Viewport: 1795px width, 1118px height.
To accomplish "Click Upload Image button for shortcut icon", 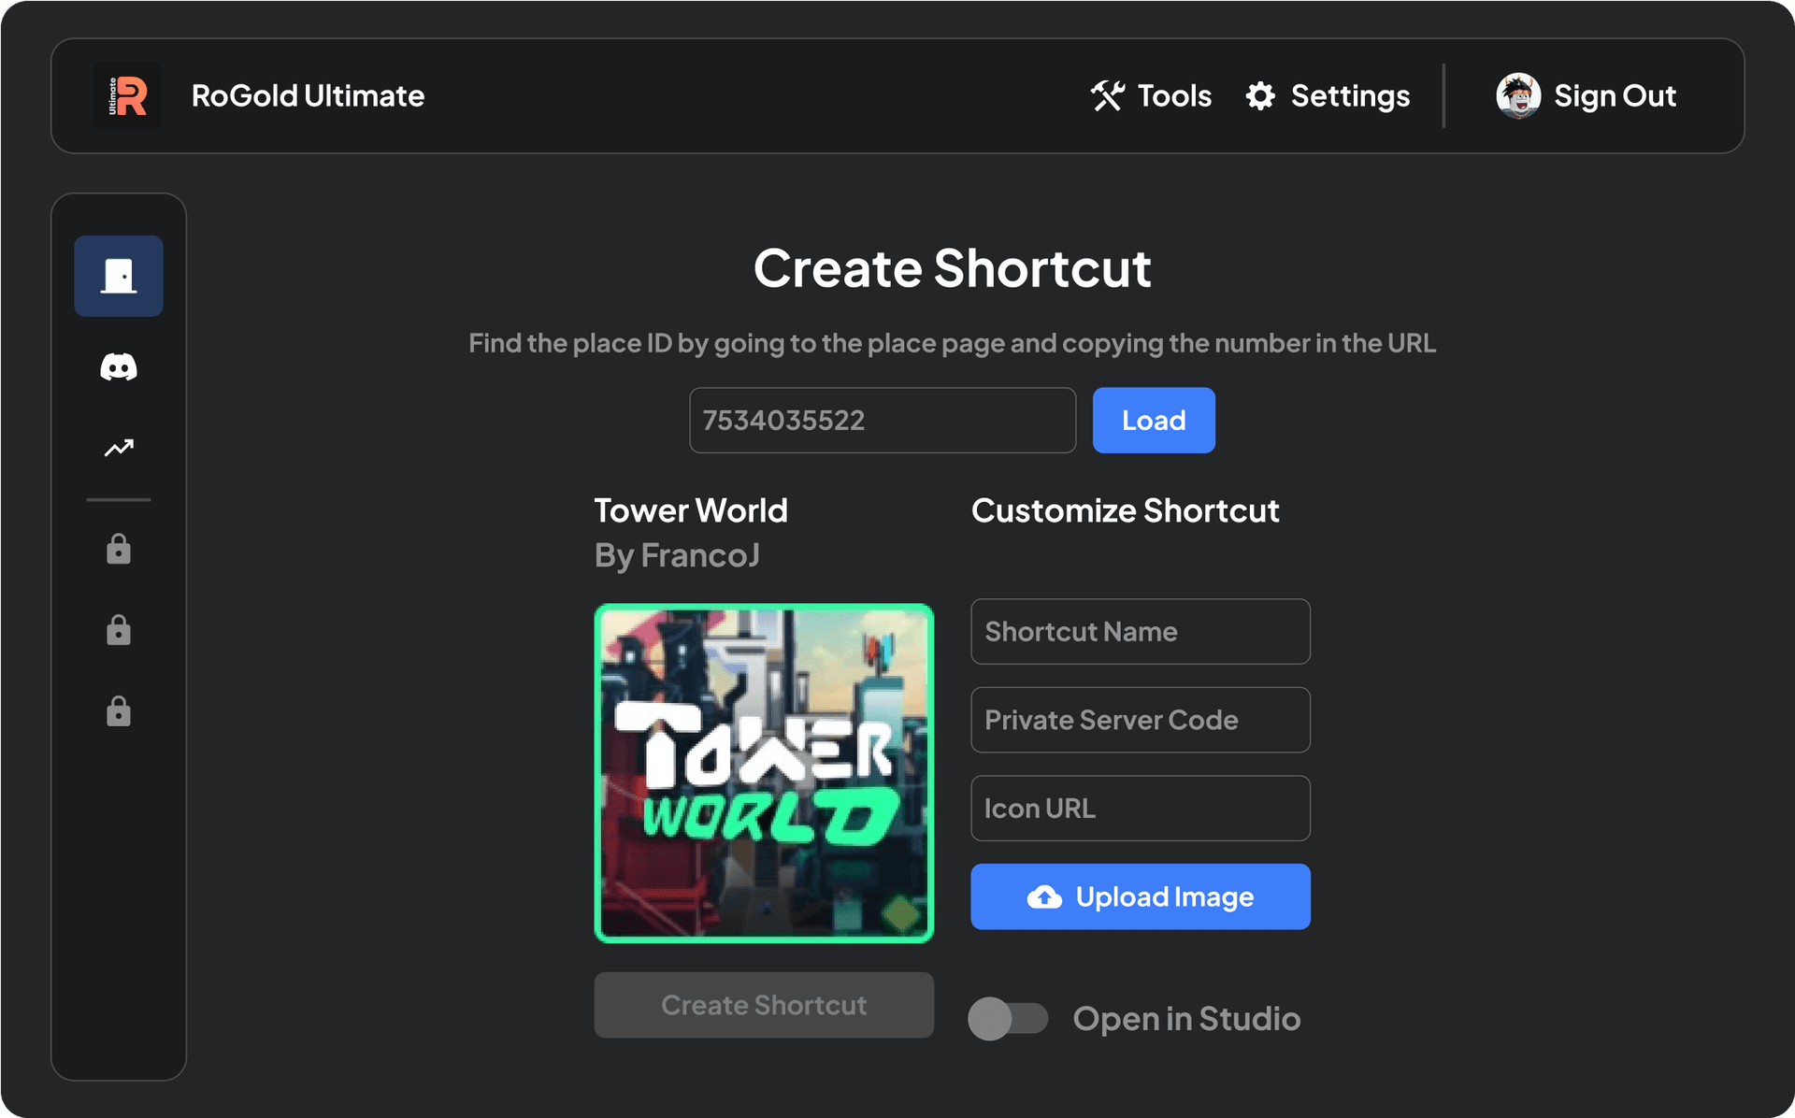I will (1140, 897).
